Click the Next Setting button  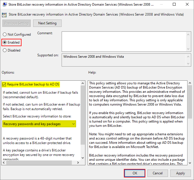click(x=47, y=23)
